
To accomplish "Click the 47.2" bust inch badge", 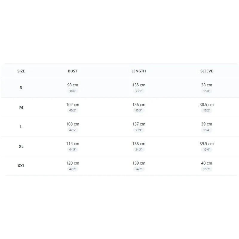I will tap(73, 169).
